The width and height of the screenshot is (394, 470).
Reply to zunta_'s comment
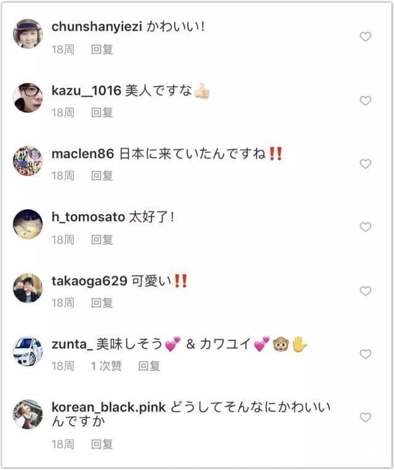tap(149, 366)
